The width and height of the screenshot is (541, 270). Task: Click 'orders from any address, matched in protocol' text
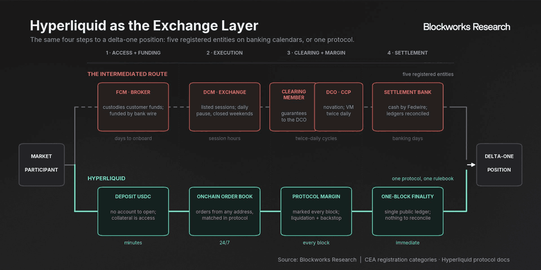tap(225, 215)
